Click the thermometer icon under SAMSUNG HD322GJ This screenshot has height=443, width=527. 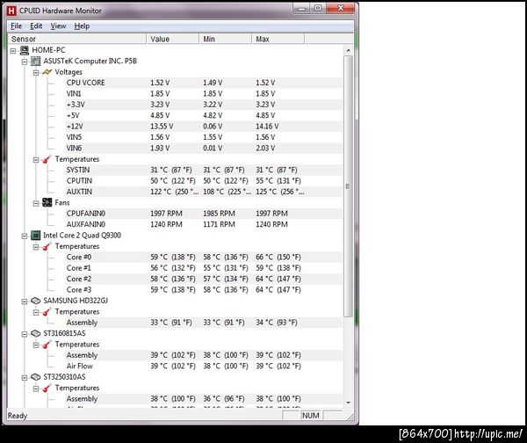[47, 312]
